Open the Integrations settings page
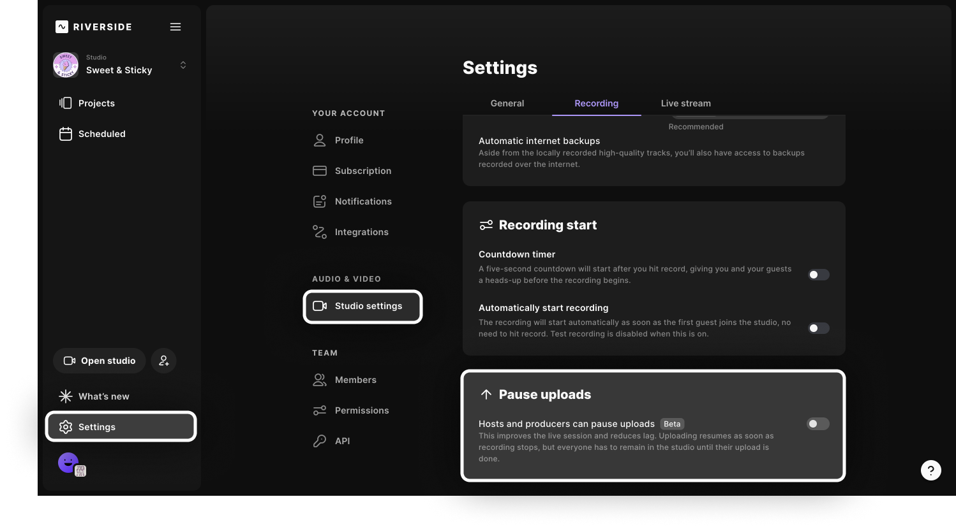This screenshot has width=956, height=527. click(x=361, y=232)
